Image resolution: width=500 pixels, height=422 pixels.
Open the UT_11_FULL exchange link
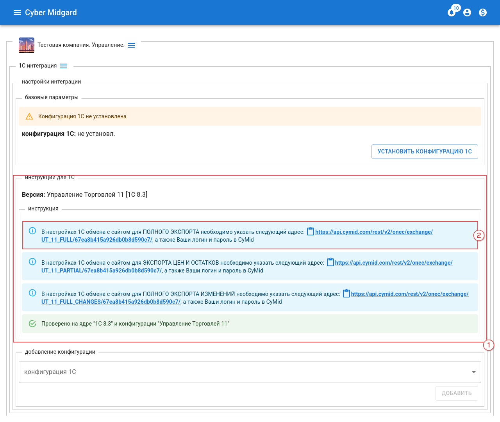pyautogui.click(x=373, y=232)
